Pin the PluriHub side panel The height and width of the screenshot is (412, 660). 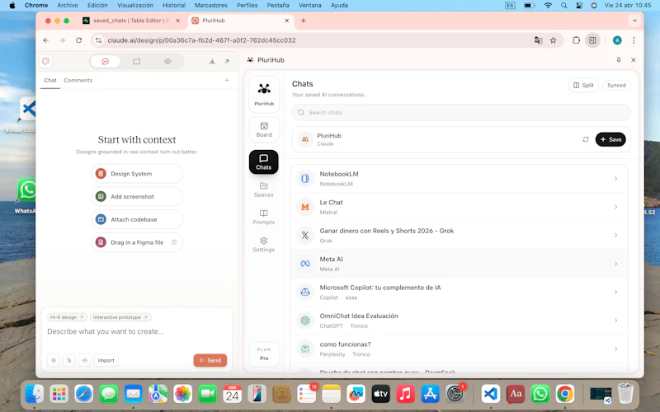click(618, 60)
